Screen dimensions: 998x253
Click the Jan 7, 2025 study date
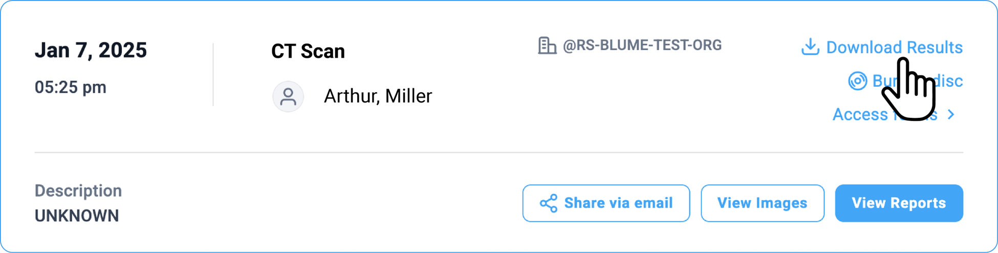point(91,50)
